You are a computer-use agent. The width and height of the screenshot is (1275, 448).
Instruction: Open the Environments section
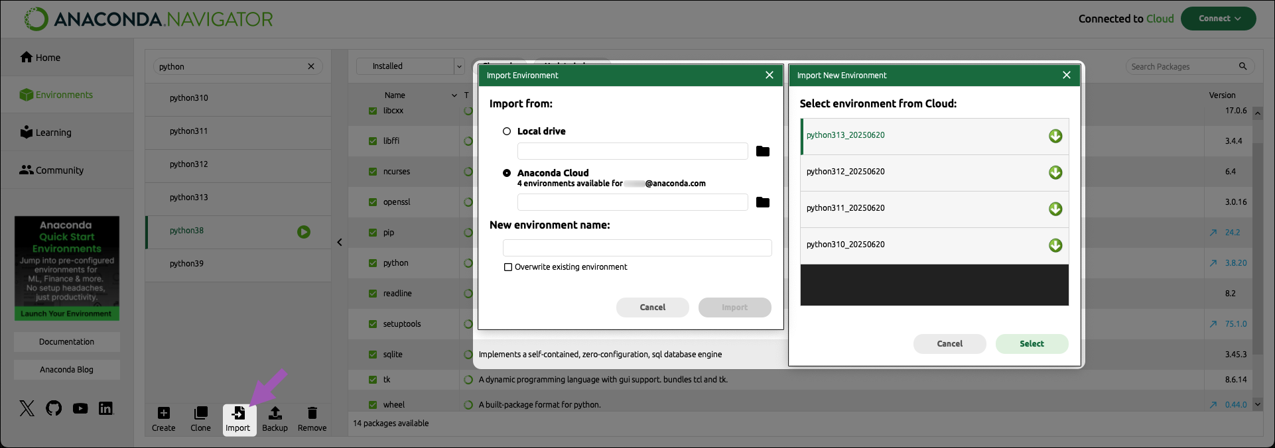point(67,95)
